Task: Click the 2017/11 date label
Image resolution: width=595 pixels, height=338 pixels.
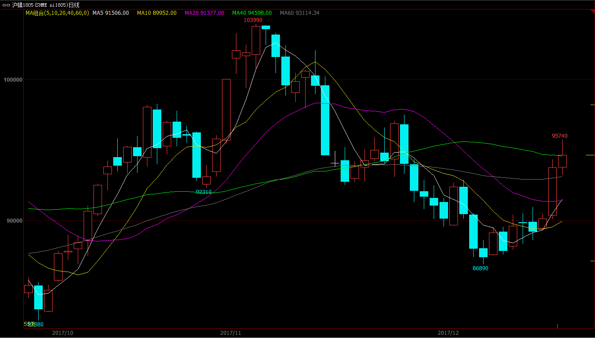Action: pos(231,333)
